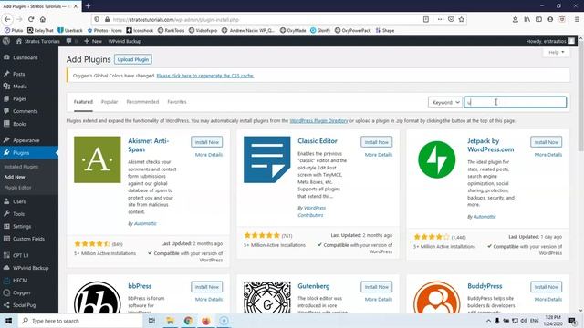This screenshot has height=328, width=584.
Task: Open Firefox from the taskbar
Action: [x=206, y=321]
